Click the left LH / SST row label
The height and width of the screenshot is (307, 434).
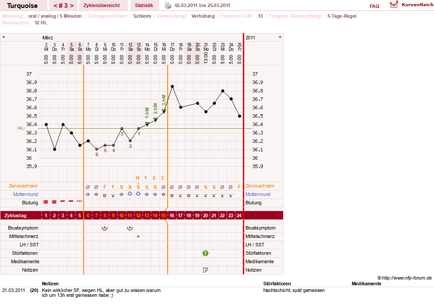point(29,245)
